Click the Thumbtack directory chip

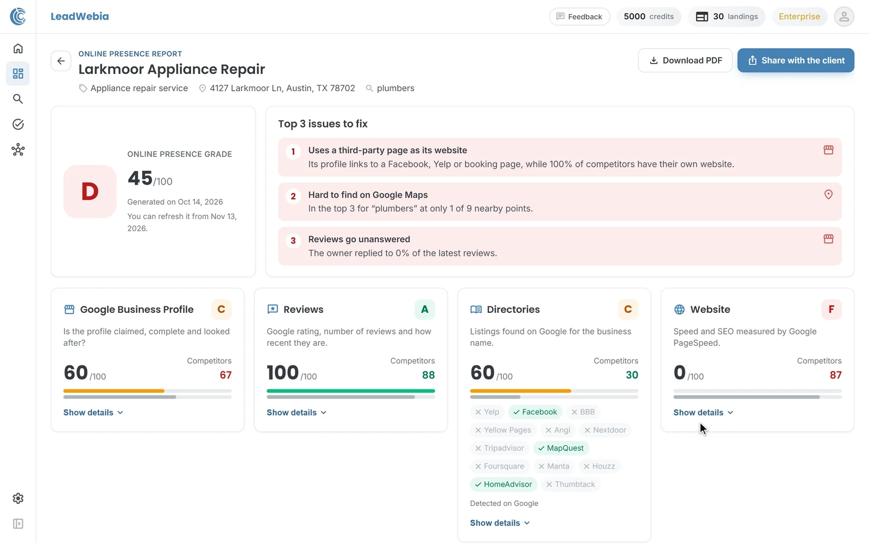click(x=570, y=484)
